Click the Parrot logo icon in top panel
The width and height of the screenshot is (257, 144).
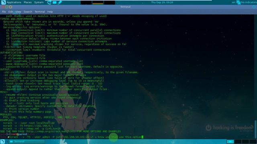[3, 2]
